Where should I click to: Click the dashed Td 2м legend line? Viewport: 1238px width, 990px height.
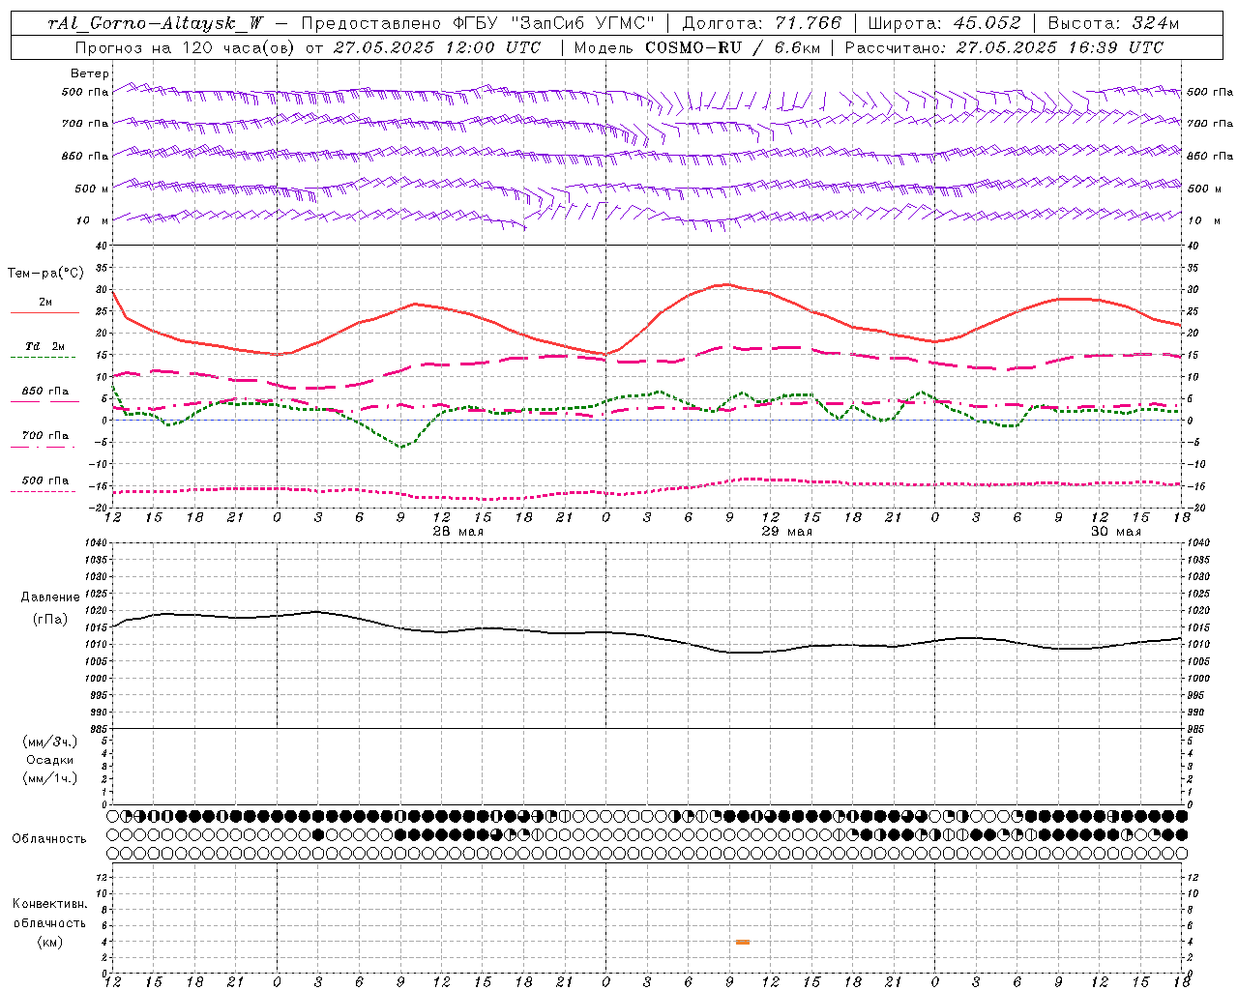point(43,358)
